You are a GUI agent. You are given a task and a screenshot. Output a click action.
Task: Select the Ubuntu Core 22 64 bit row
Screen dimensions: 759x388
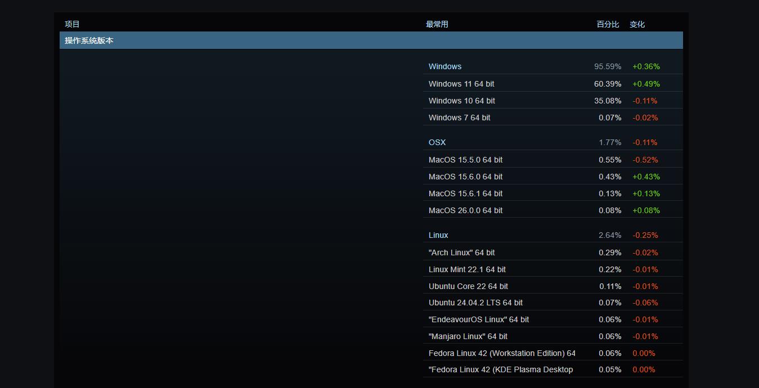[x=468, y=286]
